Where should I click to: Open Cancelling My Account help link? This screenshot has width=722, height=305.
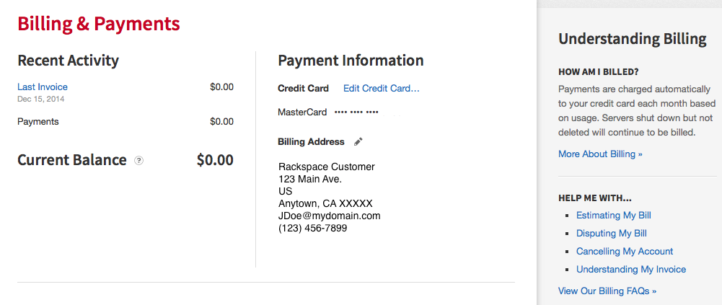coord(625,251)
